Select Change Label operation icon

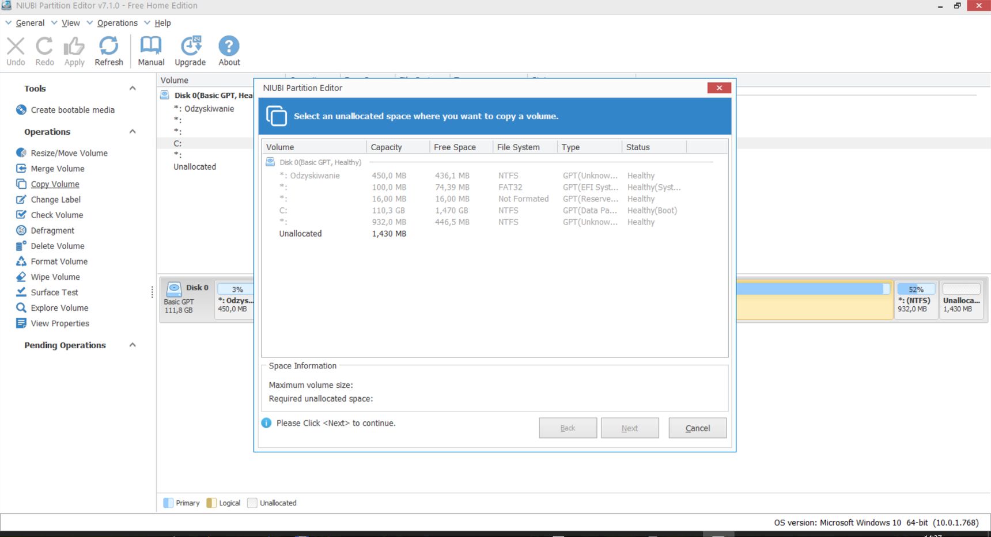click(21, 200)
